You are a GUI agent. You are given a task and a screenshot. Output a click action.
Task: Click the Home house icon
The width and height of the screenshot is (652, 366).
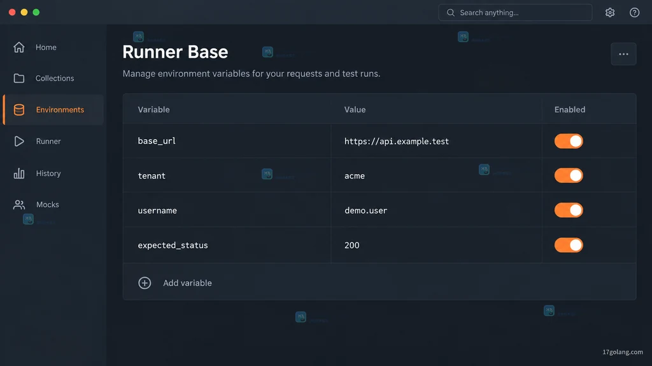(x=18, y=47)
